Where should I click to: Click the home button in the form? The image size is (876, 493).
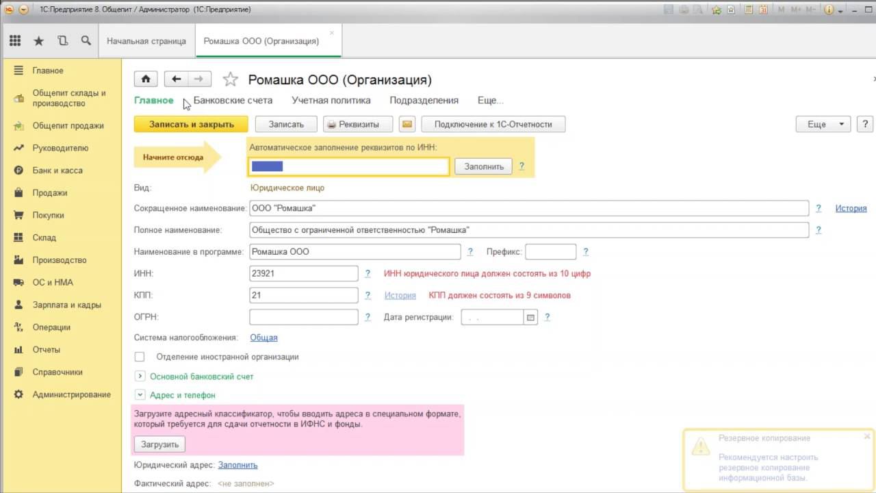click(146, 79)
